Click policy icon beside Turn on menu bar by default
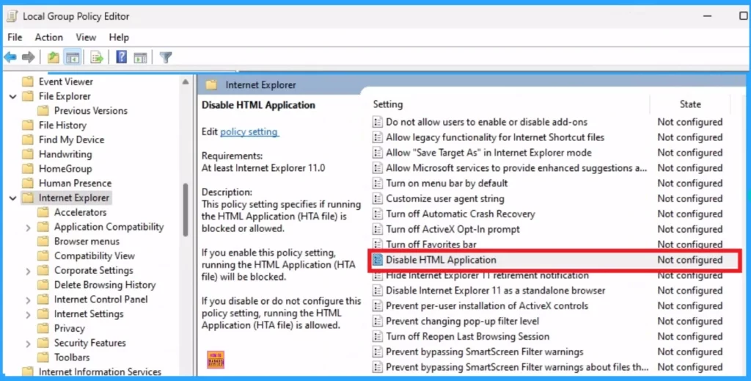 [x=378, y=183]
